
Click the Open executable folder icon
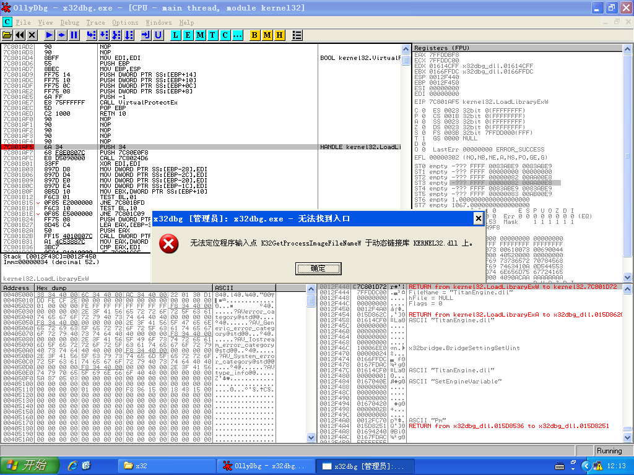point(7,35)
